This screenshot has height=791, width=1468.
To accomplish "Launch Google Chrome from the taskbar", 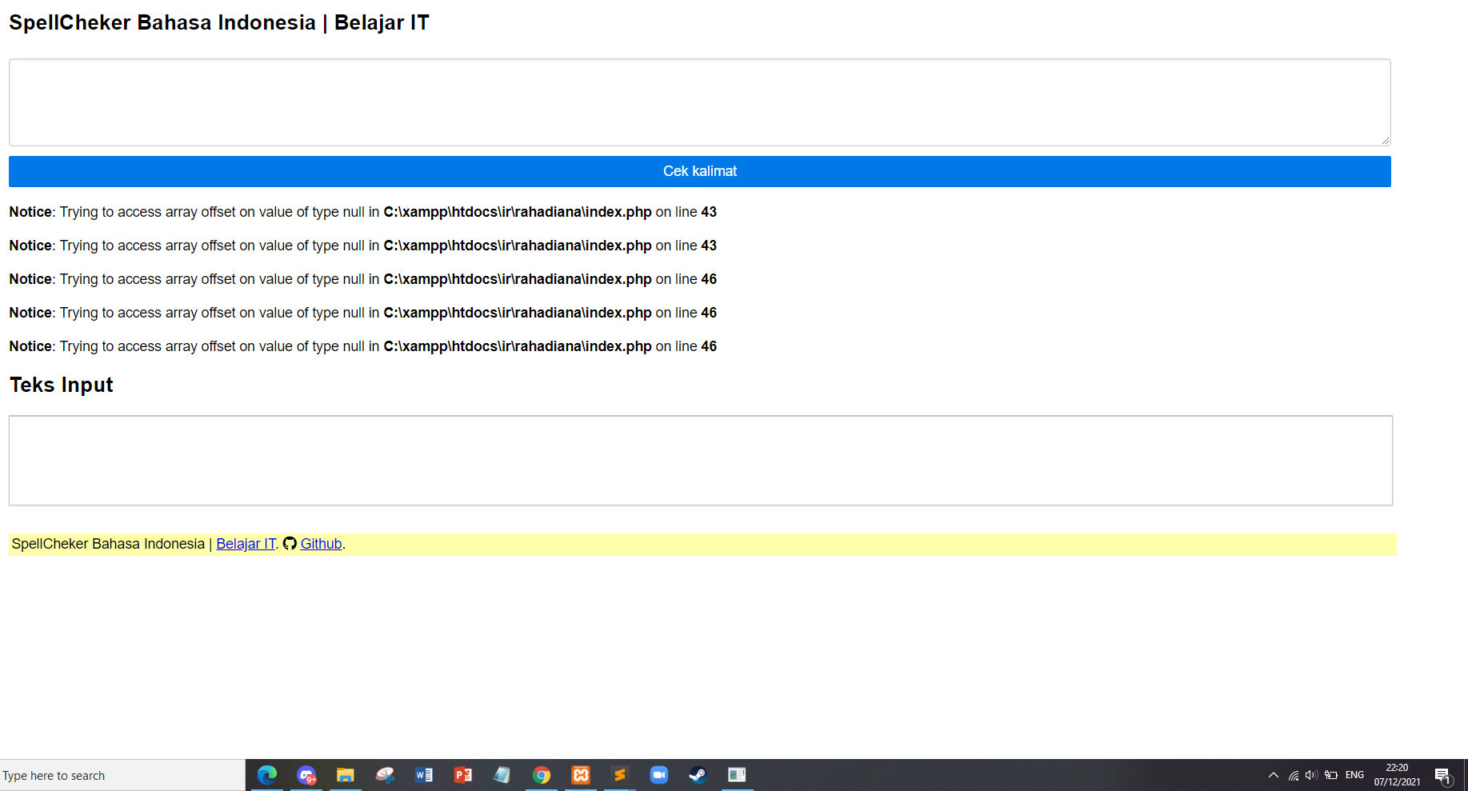I will 542,774.
